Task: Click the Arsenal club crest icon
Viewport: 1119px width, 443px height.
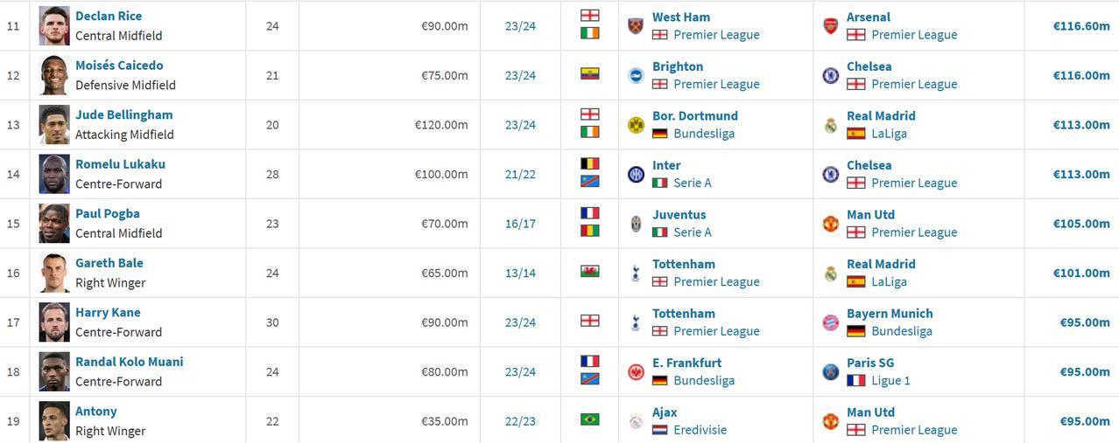Action: (830, 25)
